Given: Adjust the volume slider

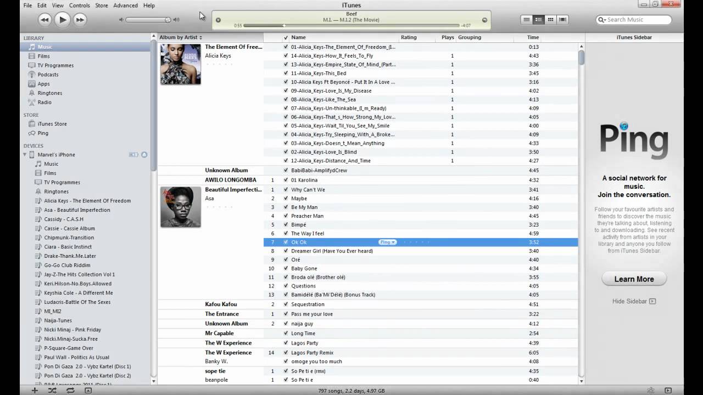Looking at the screenshot, I should pyautogui.click(x=149, y=20).
